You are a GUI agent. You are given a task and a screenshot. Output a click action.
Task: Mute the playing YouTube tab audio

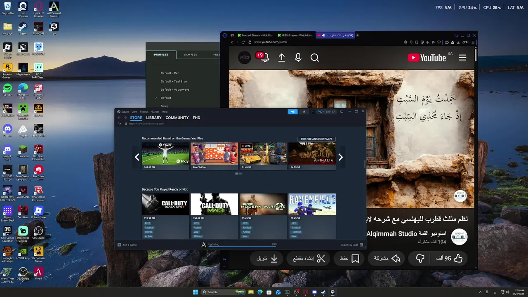coord(323,35)
